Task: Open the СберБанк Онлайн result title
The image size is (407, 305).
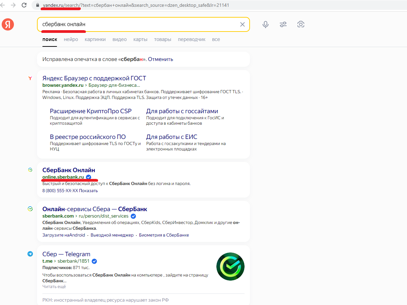Action: click(69, 170)
